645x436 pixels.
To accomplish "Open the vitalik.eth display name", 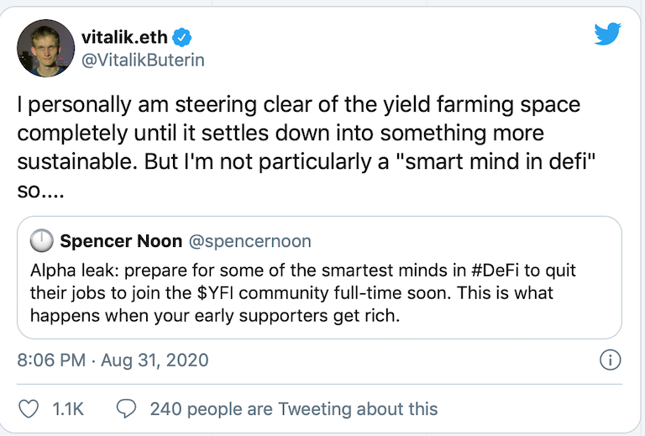I will click(125, 37).
